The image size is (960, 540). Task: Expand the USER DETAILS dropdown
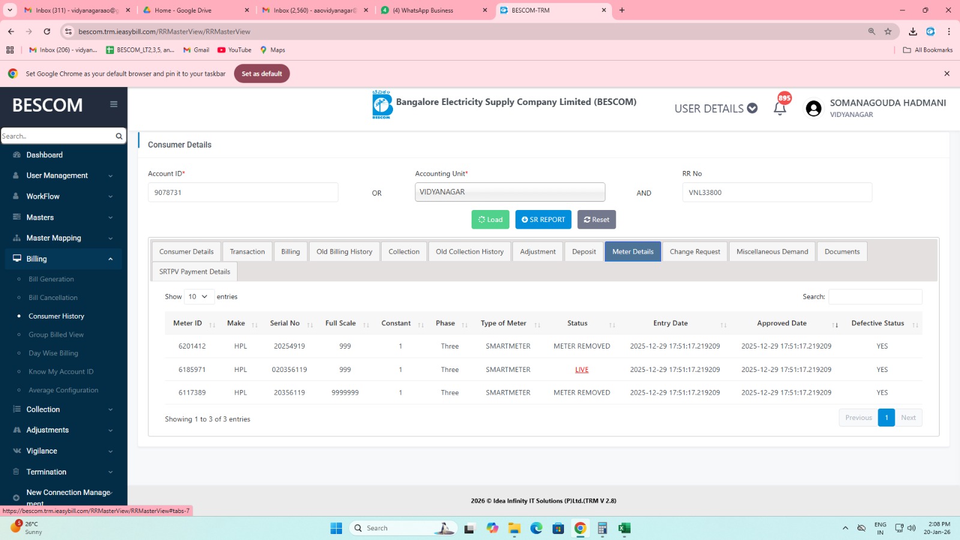click(x=715, y=109)
